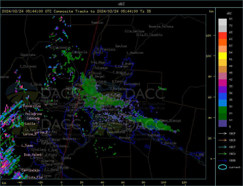This screenshot has width=243, height=186.
Task: Click the VBCR legend label
Action: pyautogui.click(x=232, y=140)
